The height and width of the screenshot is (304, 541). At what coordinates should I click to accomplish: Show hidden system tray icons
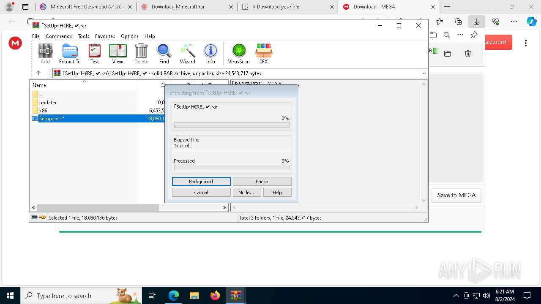coord(456,296)
